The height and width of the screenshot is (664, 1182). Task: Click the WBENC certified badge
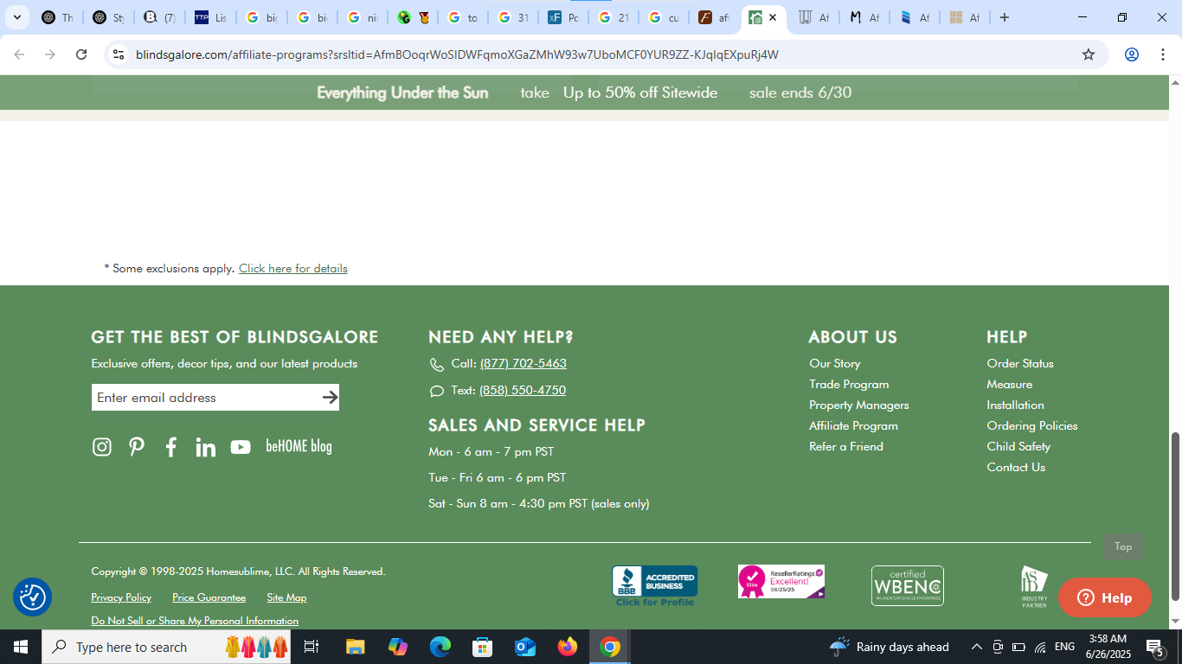(907, 586)
